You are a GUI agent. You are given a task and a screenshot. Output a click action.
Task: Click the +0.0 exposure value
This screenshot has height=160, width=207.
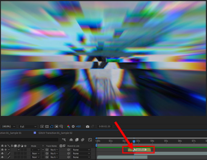click(78, 127)
